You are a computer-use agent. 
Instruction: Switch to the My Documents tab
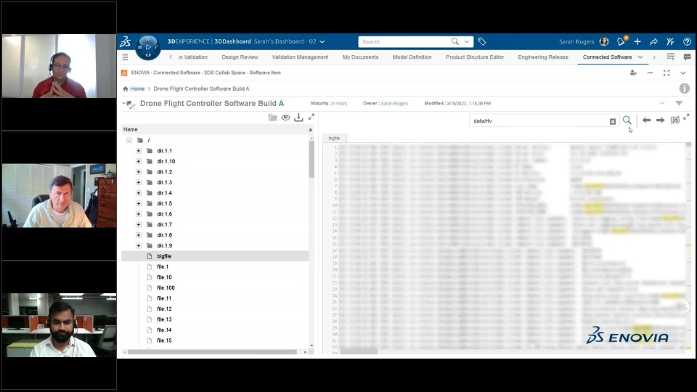[x=361, y=57]
